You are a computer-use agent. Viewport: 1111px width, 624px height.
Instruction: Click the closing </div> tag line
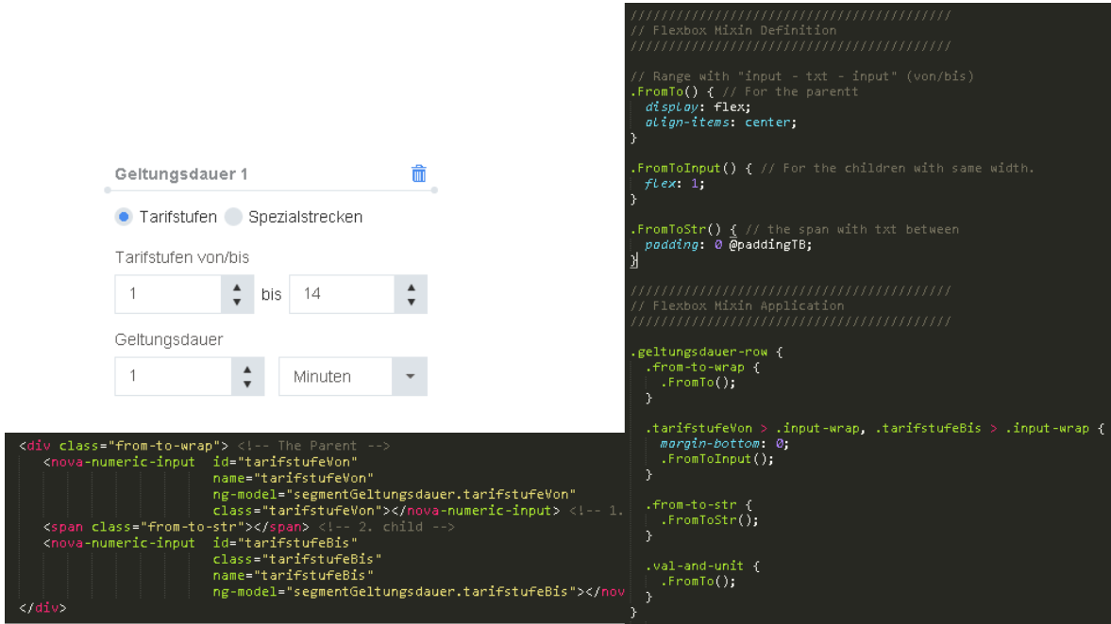pyautogui.click(x=42, y=608)
